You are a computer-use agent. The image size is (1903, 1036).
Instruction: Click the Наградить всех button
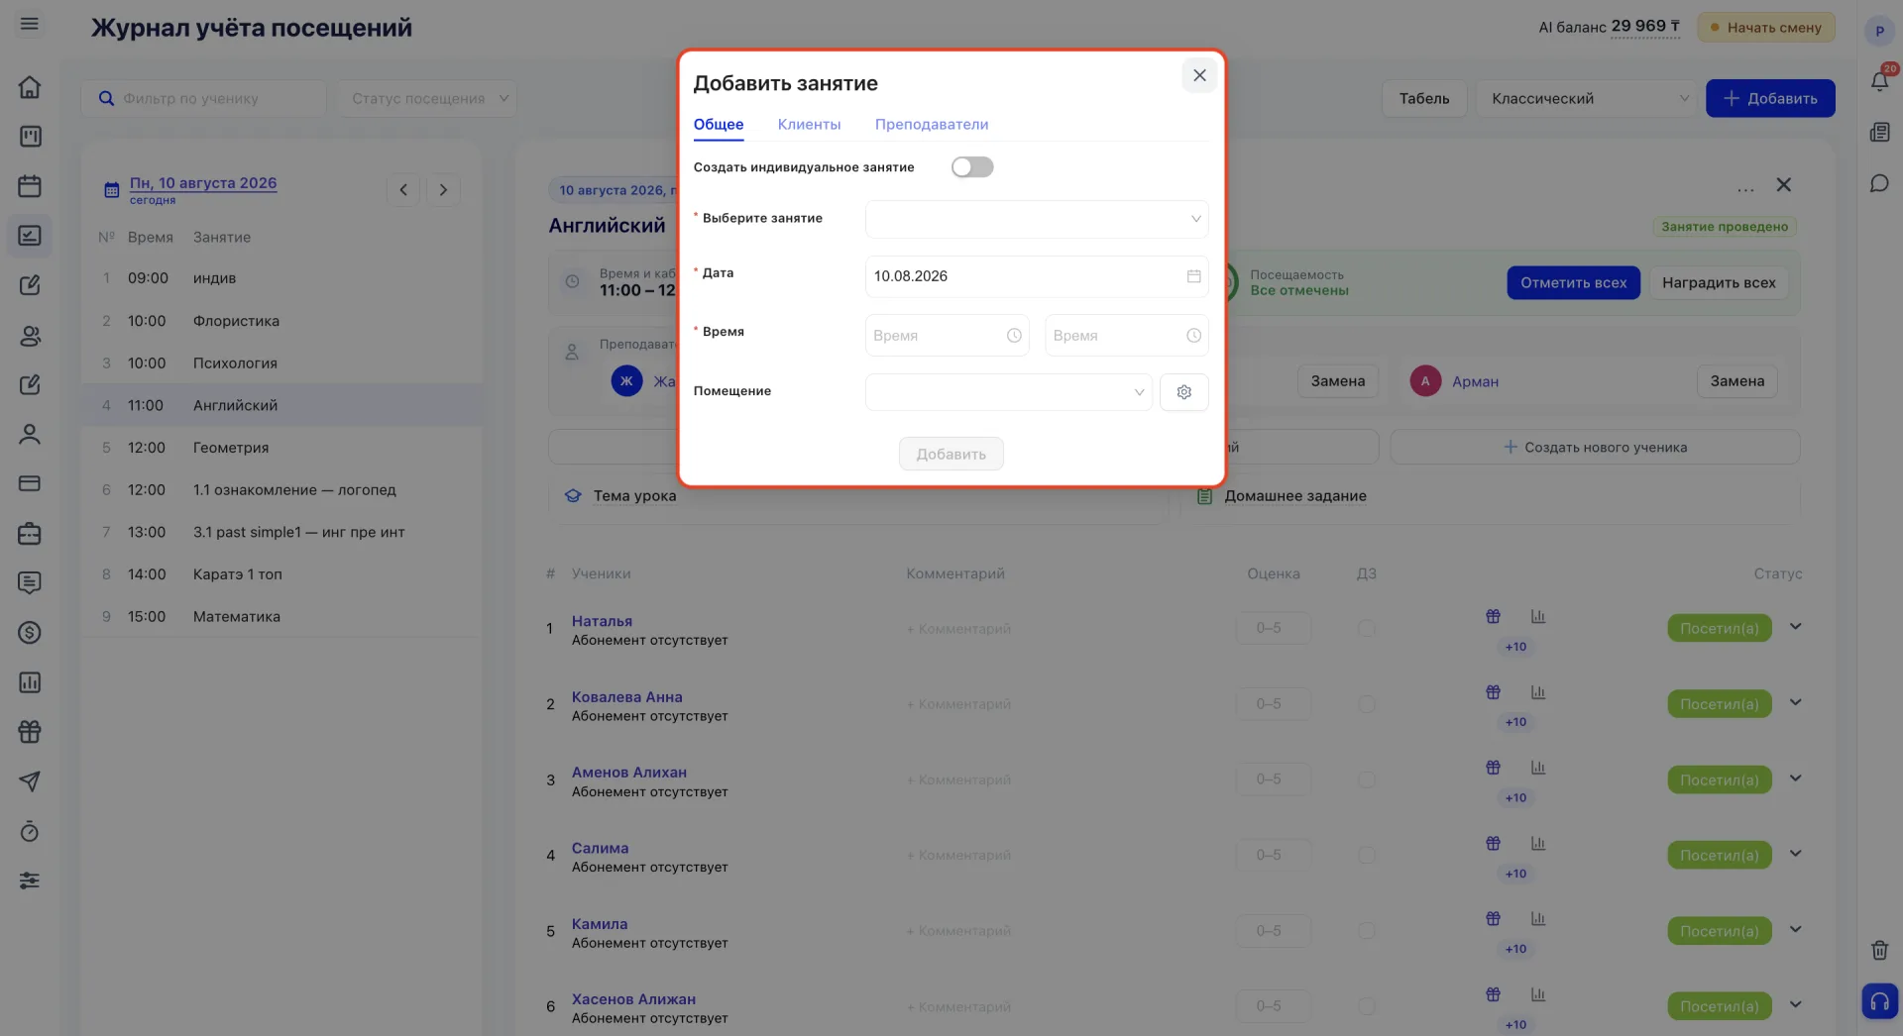[x=1719, y=283]
